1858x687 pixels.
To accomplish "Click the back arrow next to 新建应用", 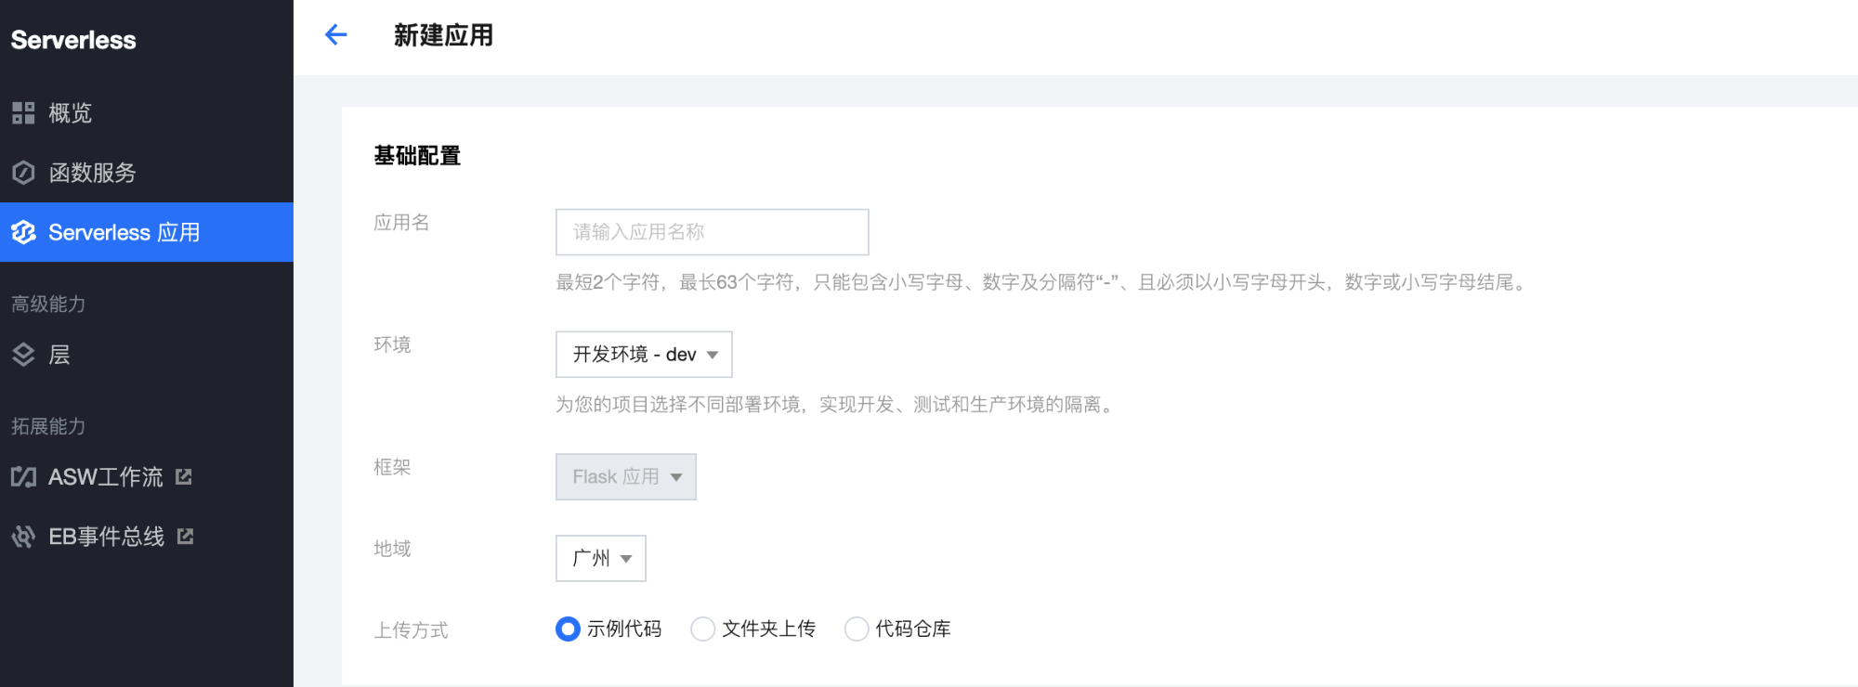I will tap(335, 35).
